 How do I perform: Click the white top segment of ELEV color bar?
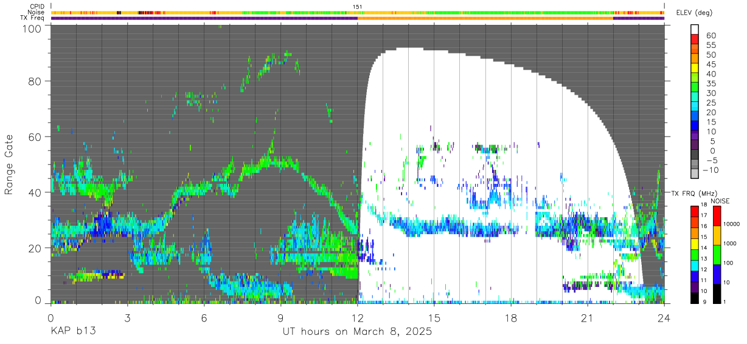pos(695,29)
